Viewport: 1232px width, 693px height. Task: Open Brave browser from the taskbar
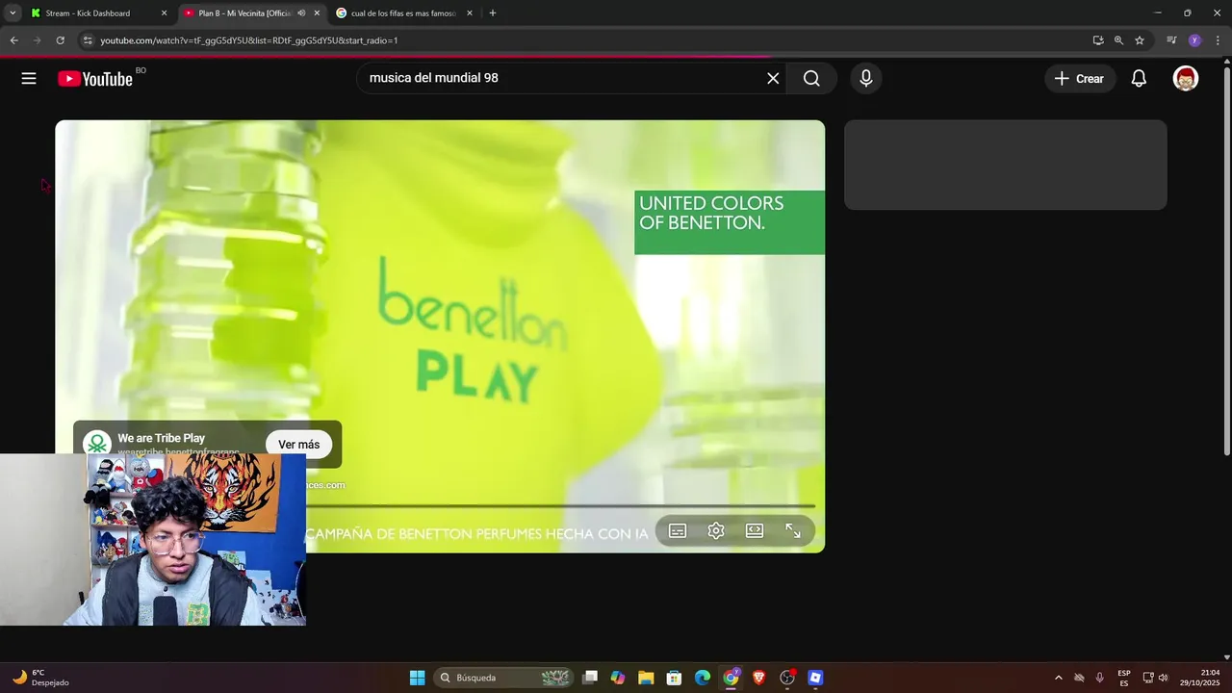pos(759,678)
